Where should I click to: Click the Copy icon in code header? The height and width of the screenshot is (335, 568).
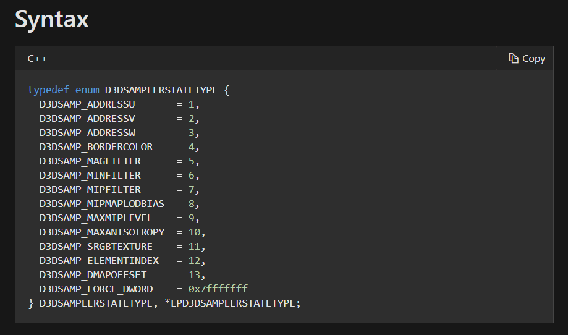point(513,58)
